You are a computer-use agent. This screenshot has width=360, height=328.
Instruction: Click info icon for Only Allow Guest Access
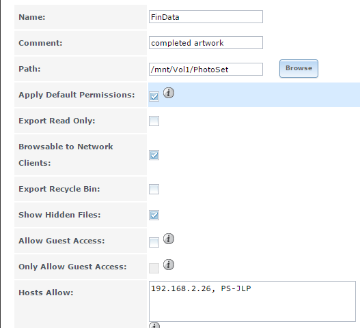169,265
